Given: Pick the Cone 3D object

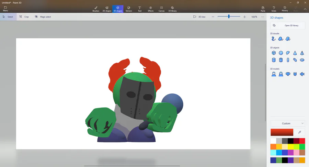Looking at the screenshot, I should [295, 53].
